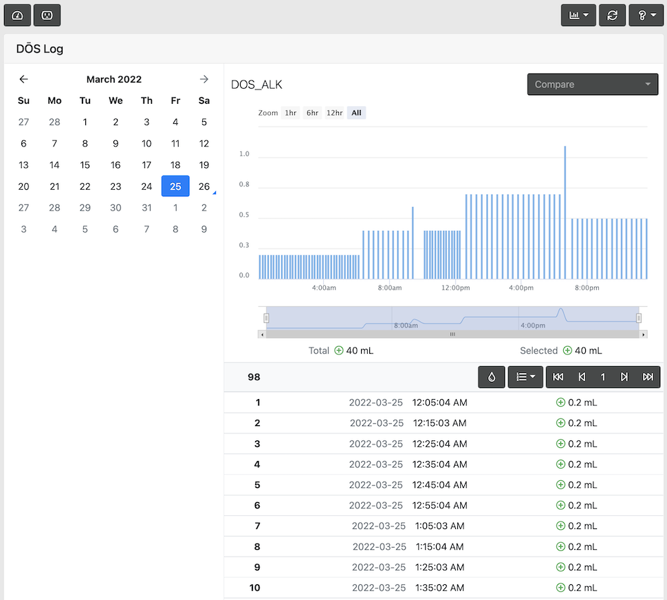Screen dimensions: 667x600
Task: Open the help menu dropdown
Action: pos(646,15)
